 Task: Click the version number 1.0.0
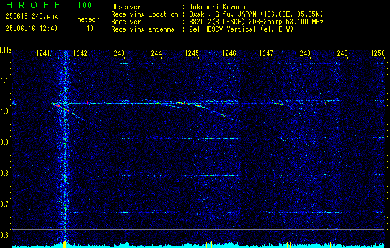[84, 5]
